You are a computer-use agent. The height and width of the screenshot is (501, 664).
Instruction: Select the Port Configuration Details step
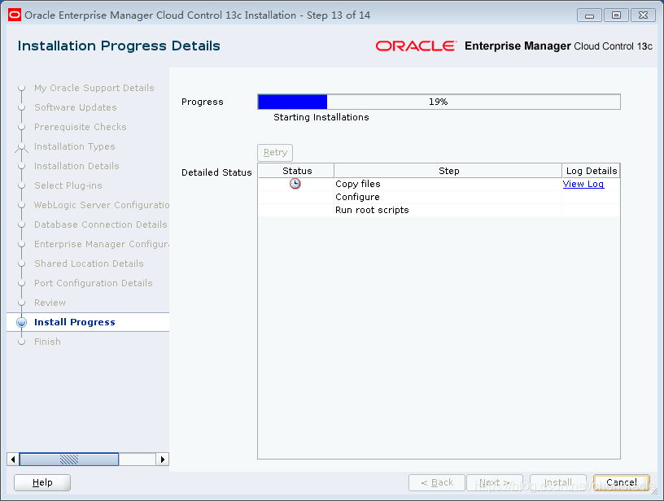(93, 283)
